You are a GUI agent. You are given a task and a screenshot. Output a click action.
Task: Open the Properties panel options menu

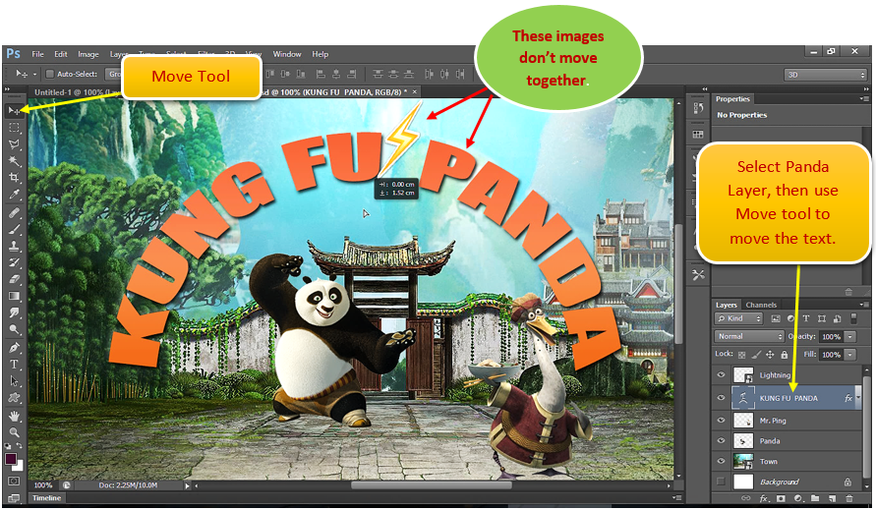coord(863,98)
